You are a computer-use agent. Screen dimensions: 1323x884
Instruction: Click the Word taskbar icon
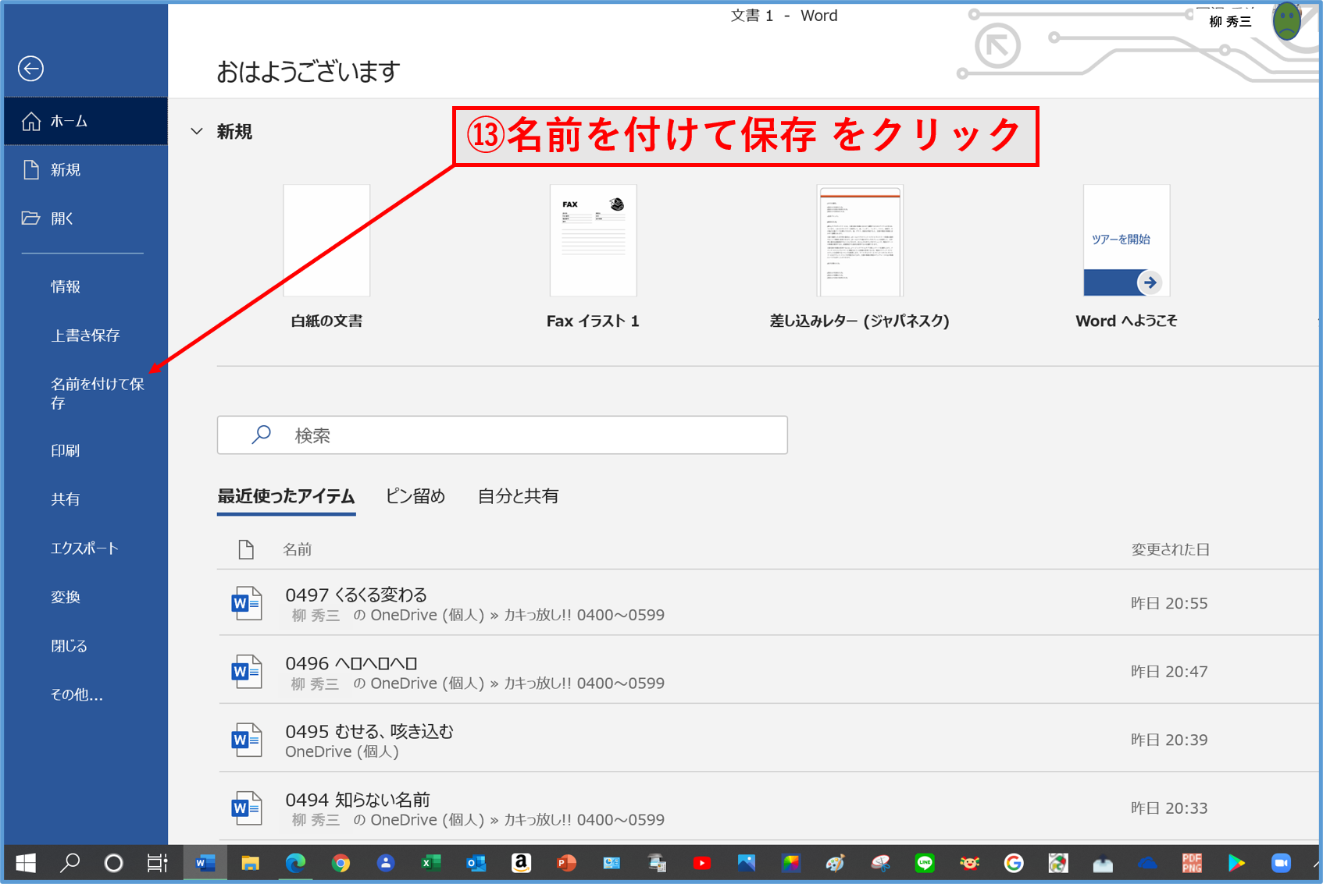click(x=205, y=863)
